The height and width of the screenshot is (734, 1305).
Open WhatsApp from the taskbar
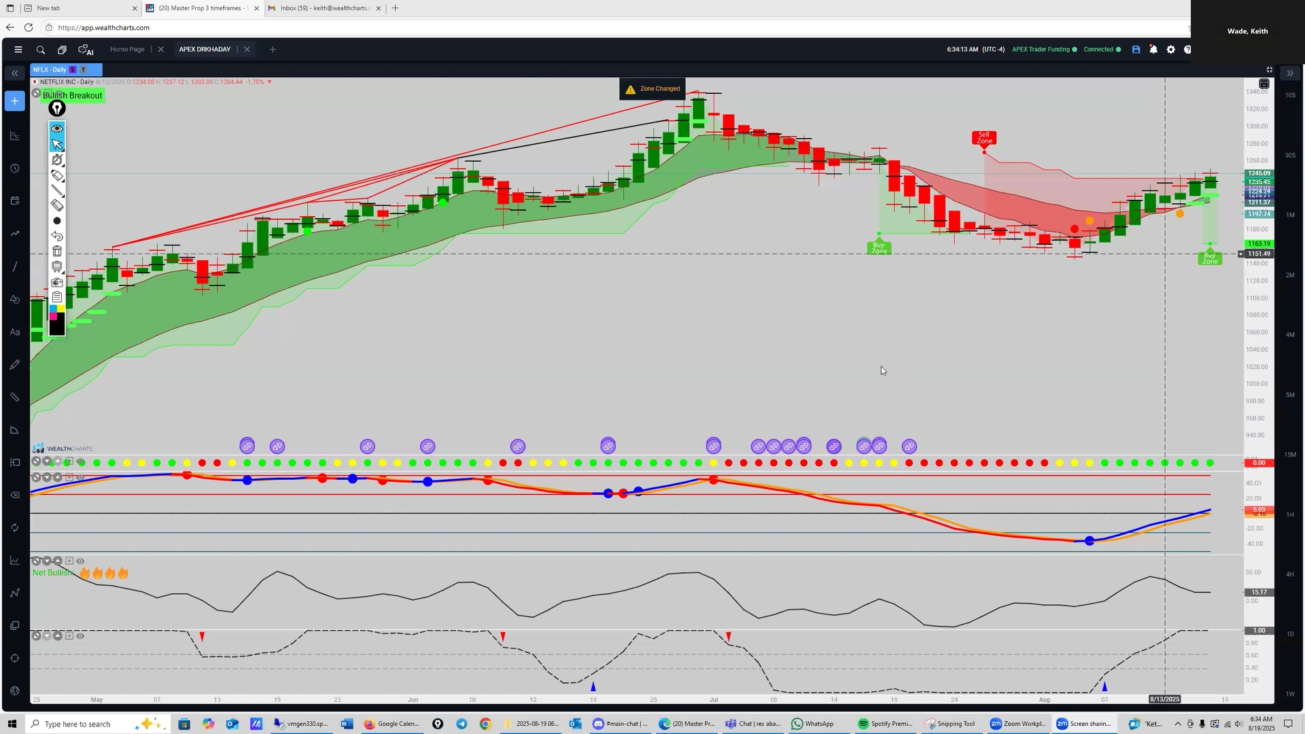point(812,724)
